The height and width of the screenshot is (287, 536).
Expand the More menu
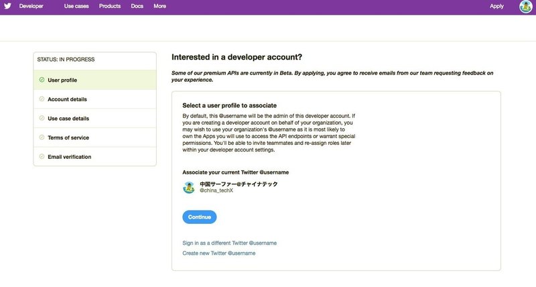coord(159,6)
